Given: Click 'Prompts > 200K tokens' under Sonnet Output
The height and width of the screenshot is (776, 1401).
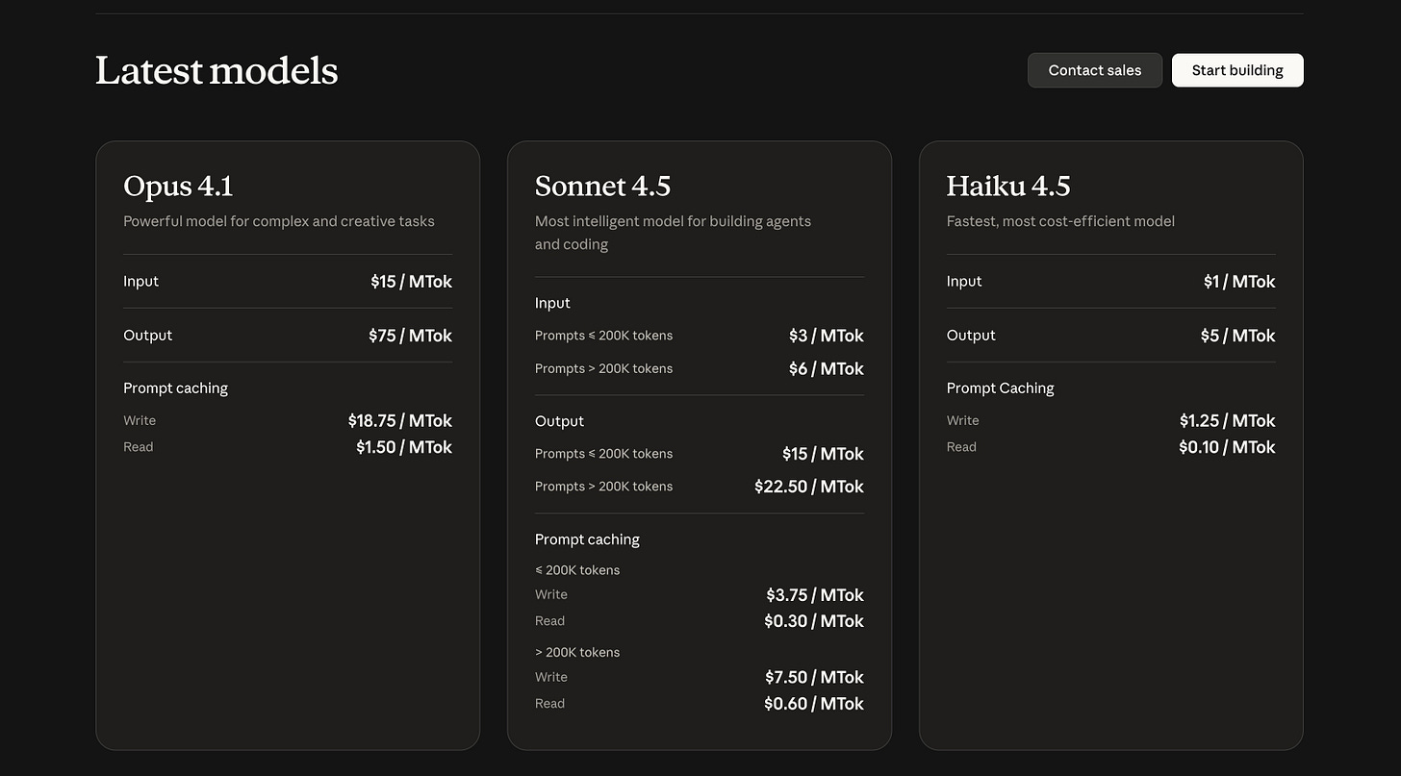Looking at the screenshot, I should point(603,487).
